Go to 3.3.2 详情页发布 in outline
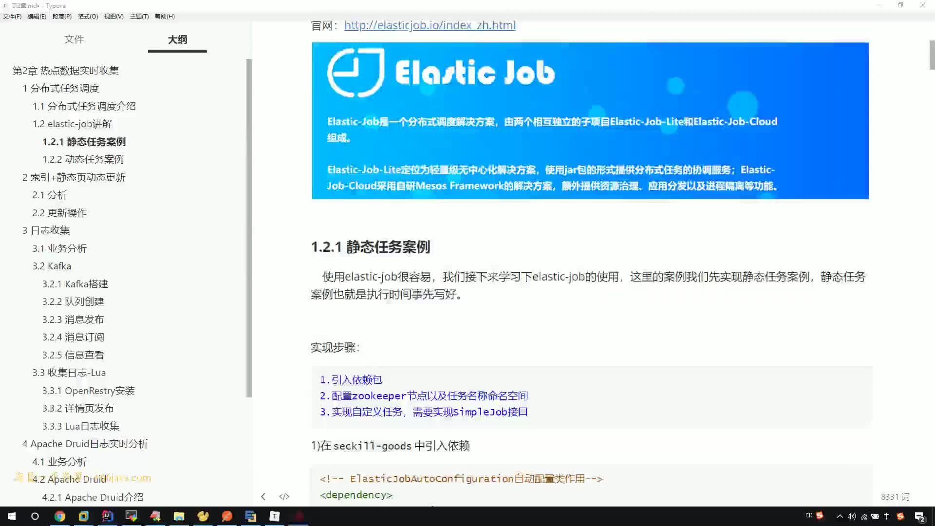Viewport: 935px width, 526px height. (x=78, y=408)
